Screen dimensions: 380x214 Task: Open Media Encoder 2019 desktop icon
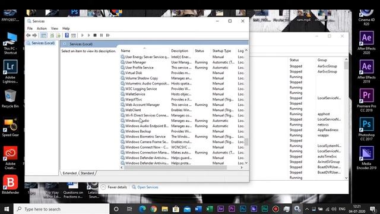click(366, 158)
